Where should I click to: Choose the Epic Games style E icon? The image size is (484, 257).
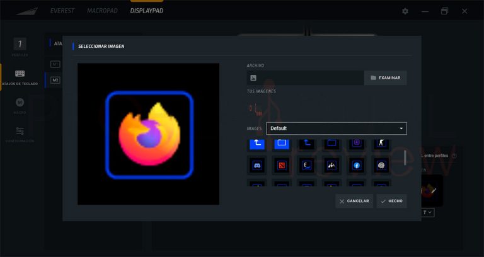point(307,166)
